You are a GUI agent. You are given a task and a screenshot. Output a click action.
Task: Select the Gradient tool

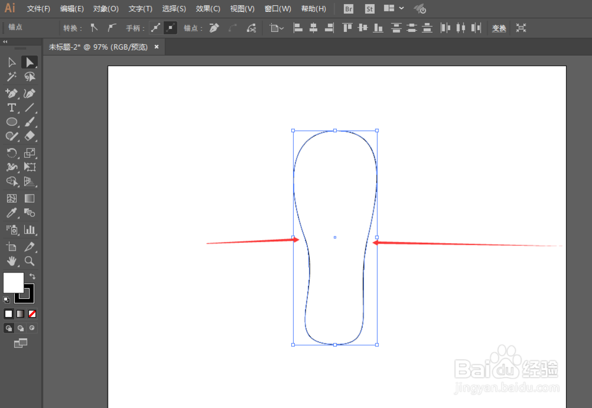coord(30,198)
